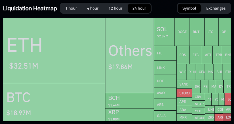This screenshot has width=234, height=124.
Task: Select the FIL tile
Action: [165, 53]
